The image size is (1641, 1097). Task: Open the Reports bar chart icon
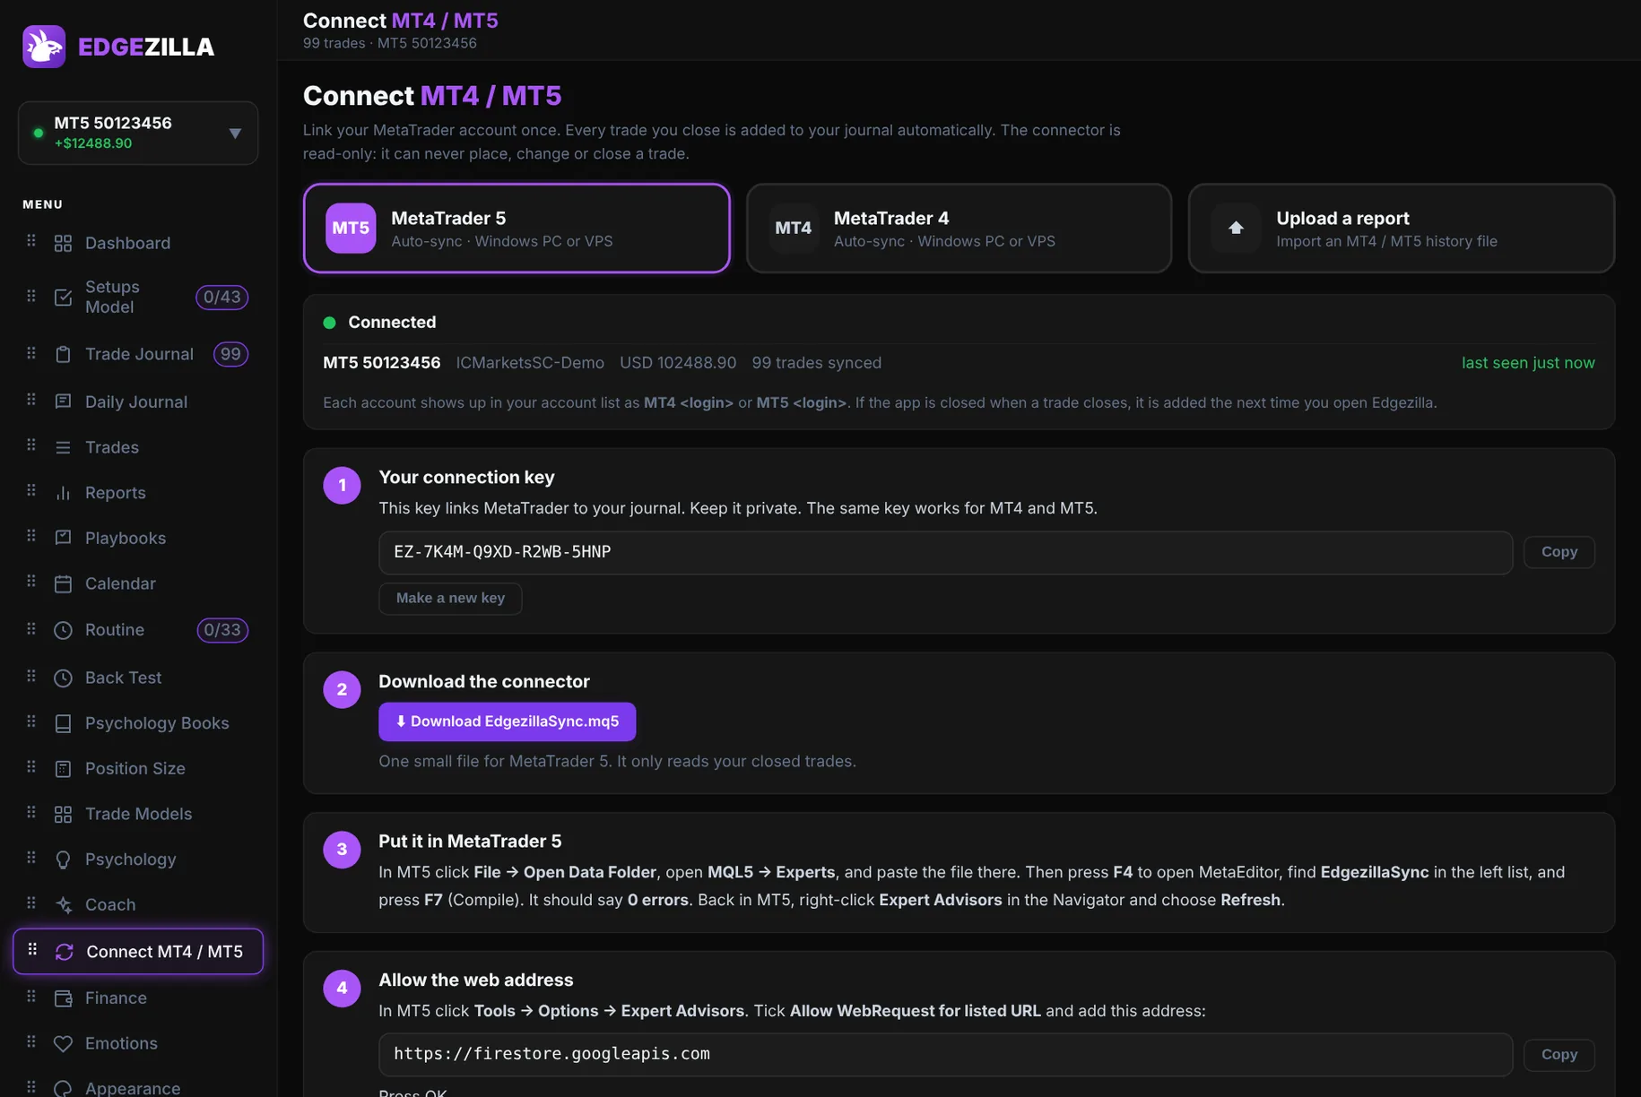coord(63,493)
